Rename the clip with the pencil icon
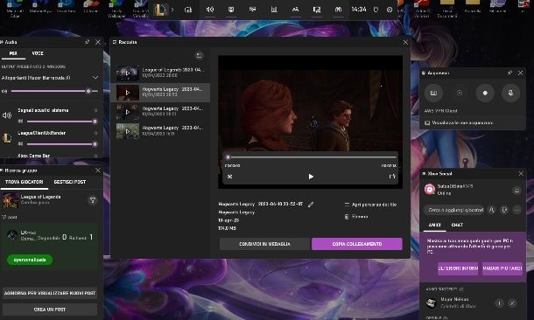The height and width of the screenshot is (320, 534). [x=311, y=205]
